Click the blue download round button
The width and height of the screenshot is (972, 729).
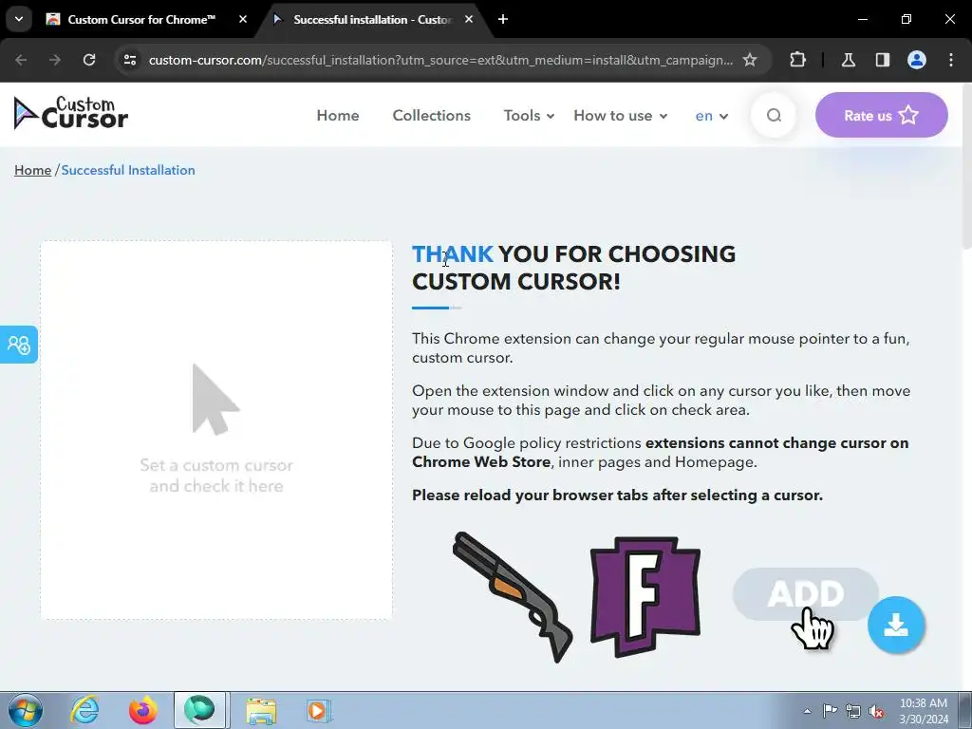pyautogui.click(x=896, y=625)
